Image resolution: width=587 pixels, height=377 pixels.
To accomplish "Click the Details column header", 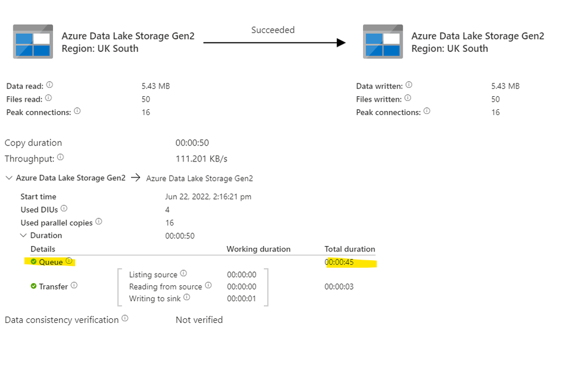I will pyautogui.click(x=43, y=249).
